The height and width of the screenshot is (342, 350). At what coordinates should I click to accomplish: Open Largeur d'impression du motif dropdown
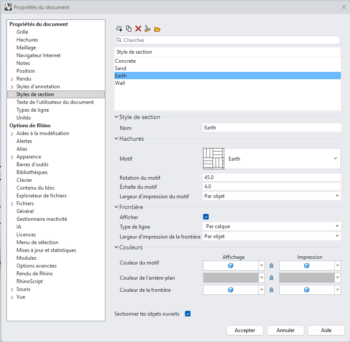272,196
